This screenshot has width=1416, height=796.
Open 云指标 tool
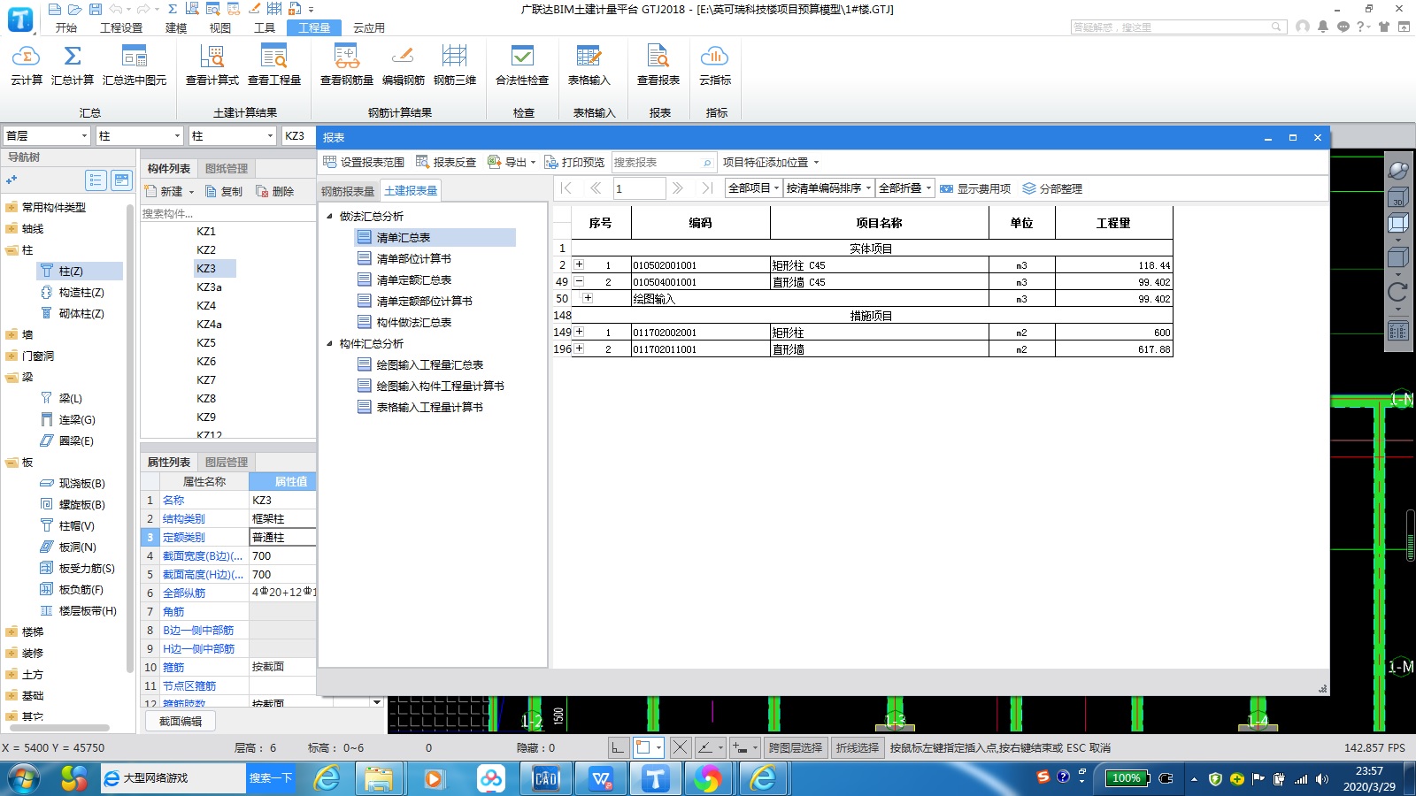coord(715,65)
